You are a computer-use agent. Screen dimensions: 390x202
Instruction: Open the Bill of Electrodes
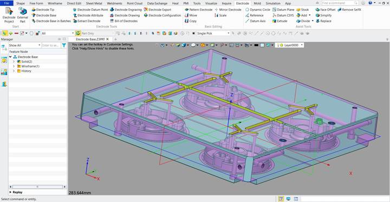click(x=123, y=21)
